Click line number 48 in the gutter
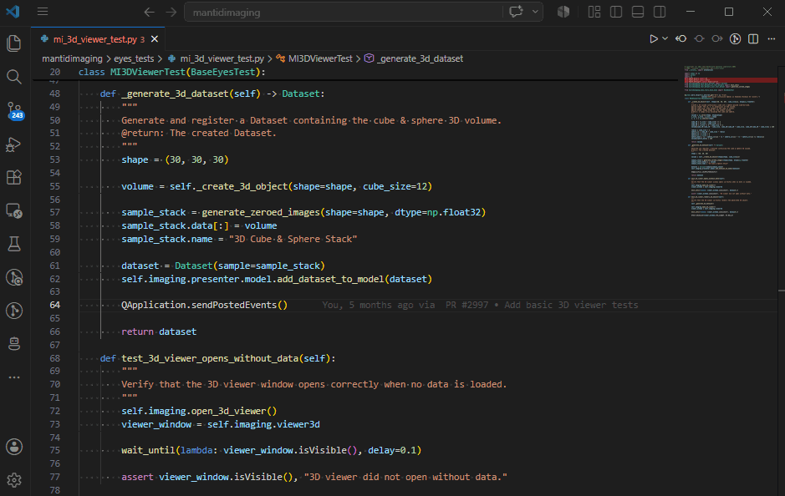 click(x=54, y=94)
